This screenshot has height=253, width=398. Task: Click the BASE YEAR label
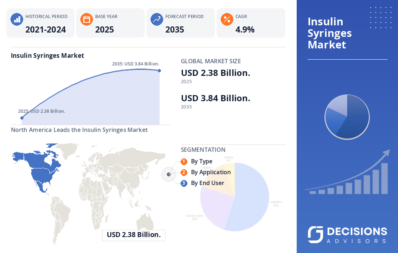[x=106, y=17]
